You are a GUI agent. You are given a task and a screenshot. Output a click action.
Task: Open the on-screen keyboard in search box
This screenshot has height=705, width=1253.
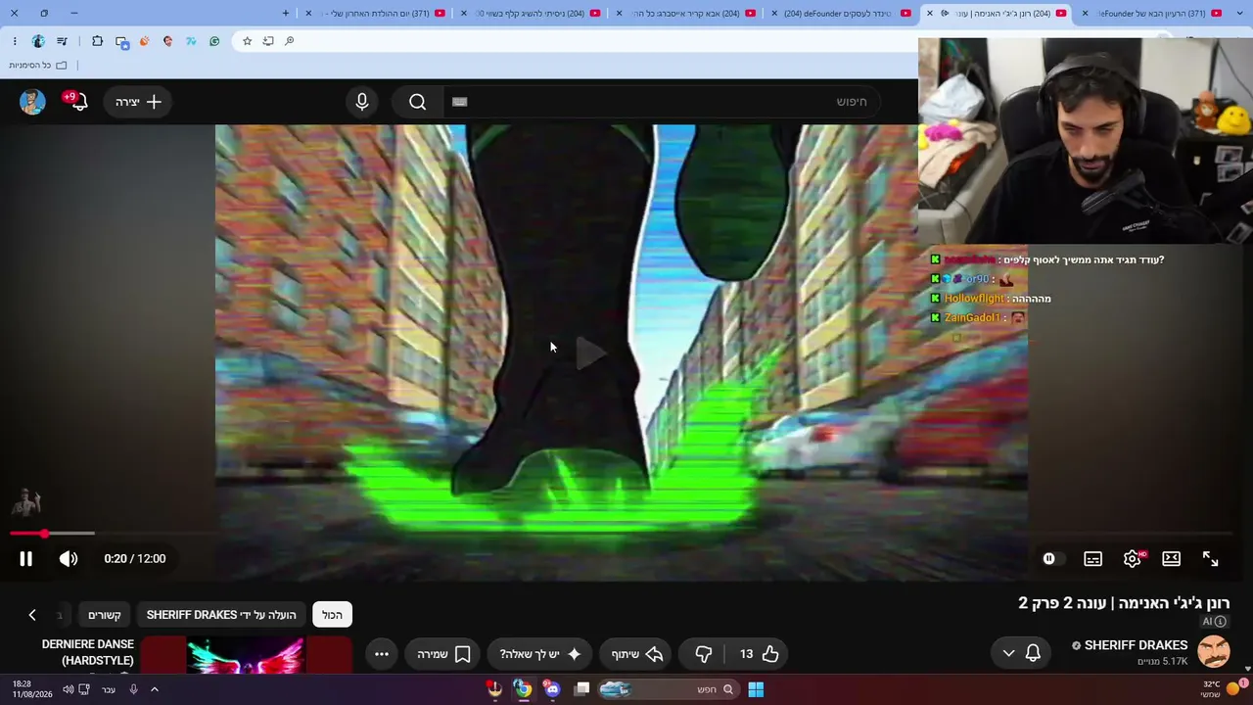pyautogui.click(x=460, y=102)
